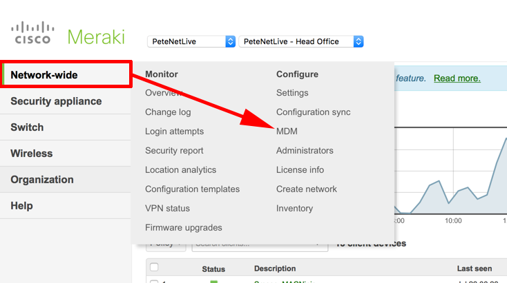Click the Meraki logo text
This screenshot has width=507, height=283.
[x=96, y=36]
